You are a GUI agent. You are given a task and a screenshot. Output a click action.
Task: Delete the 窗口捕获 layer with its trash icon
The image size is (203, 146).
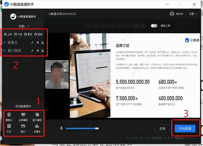[38, 50]
